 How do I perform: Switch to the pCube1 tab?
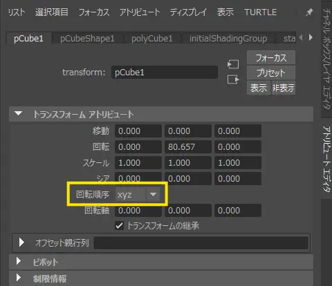click(x=28, y=38)
